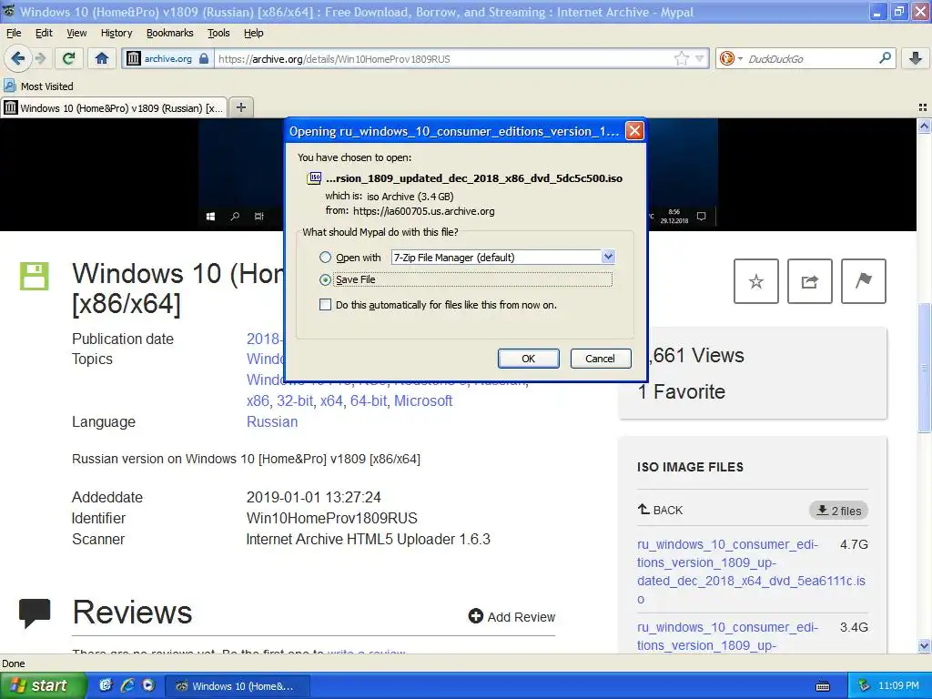Open the Tools menu
Screen dimensions: 932x699
pyautogui.click(x=218, y=33)
